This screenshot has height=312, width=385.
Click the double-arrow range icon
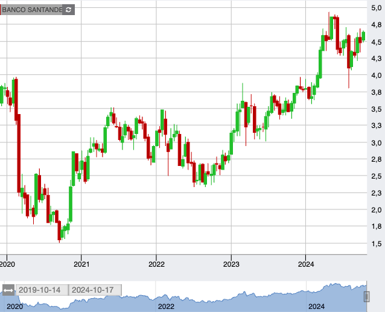click(x=8, y=290)
